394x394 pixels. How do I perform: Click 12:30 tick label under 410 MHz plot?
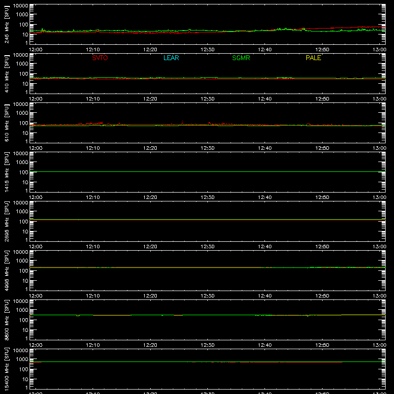pyautogui.click(x=207, y=99)
